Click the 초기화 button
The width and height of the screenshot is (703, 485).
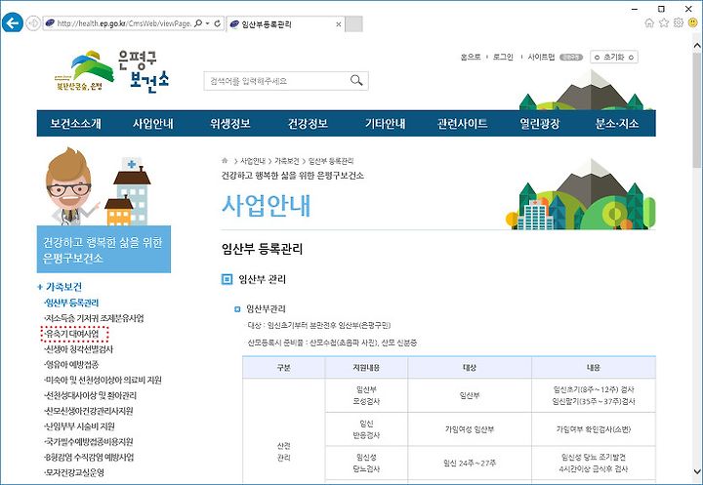(x=614, y=57)
